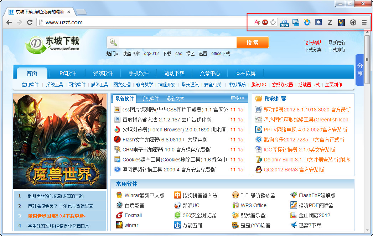Open the 下载排行 link
This screenshot has height=236, width=373.
pos(337,50)
